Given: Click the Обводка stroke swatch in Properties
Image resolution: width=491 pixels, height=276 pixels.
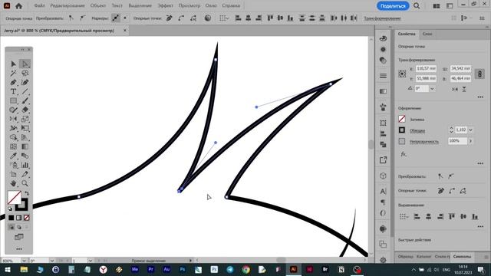Looking at the screenshot, I should click(x=402, y=130).
